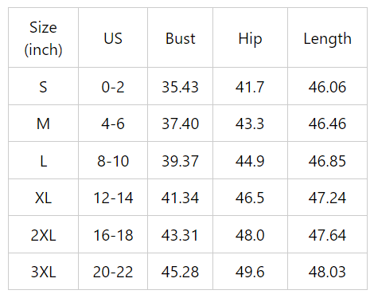374x298 pixels.
Task: Click the Length column header
Action: (328, 37)
